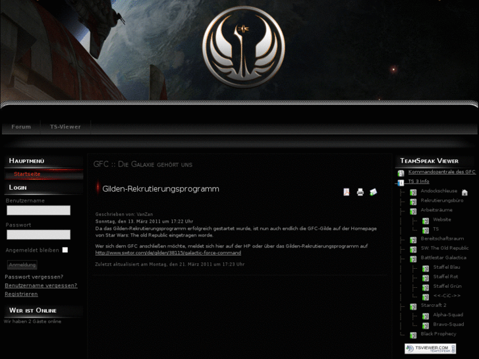Image resolution: width=479 pixels, height=359 pixels.
Task: Click the server icon next to Kommandozentrale des GFC
Action: tap(401, 173)
